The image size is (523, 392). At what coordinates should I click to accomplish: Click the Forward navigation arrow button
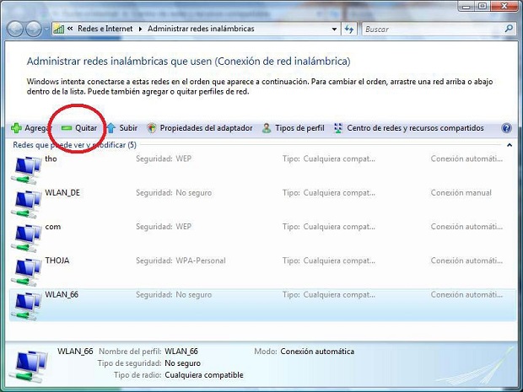(x=34, y=29)
